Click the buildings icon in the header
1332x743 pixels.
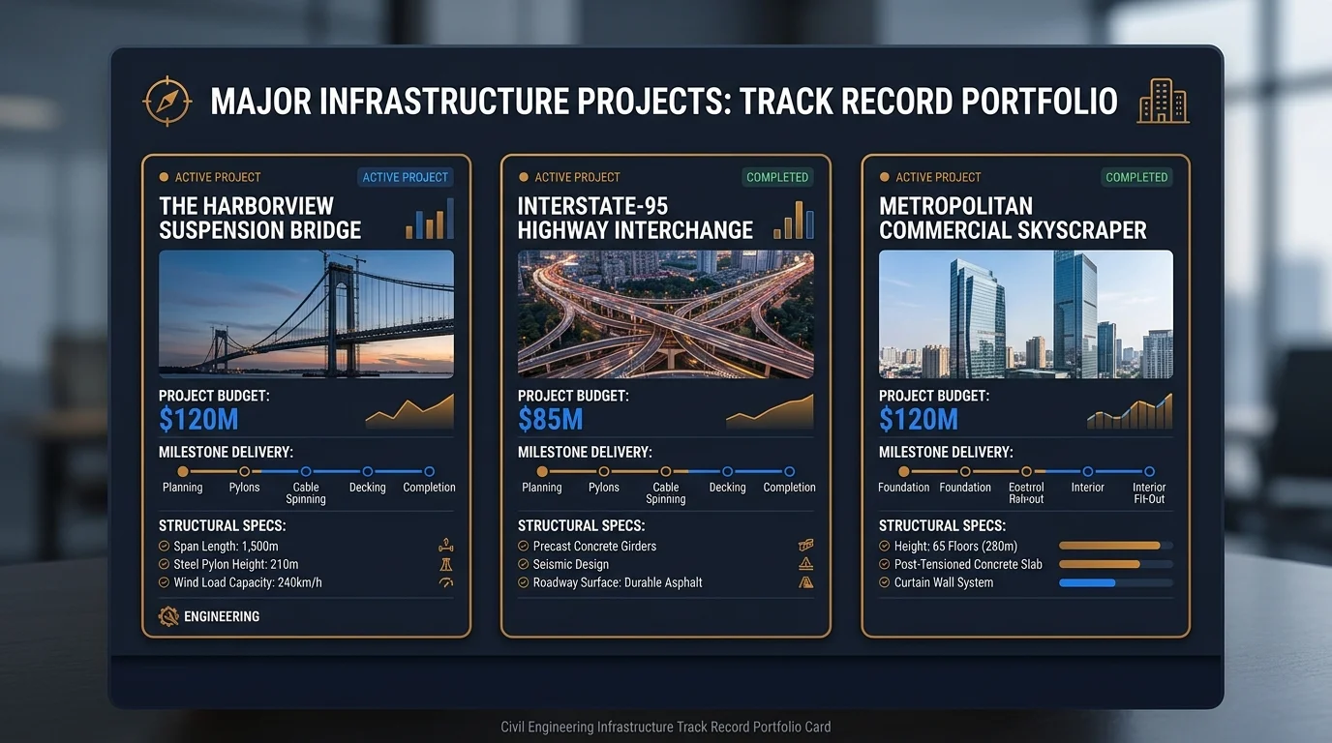click(1163, 101)
